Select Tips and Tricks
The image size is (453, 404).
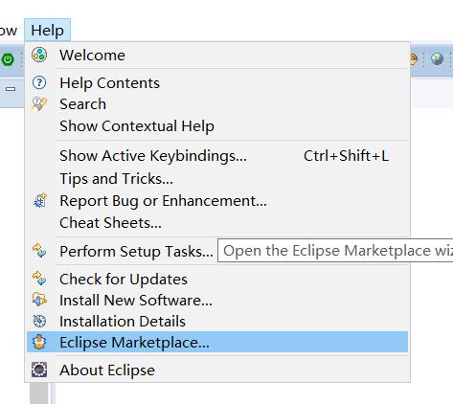coord(217,178)
